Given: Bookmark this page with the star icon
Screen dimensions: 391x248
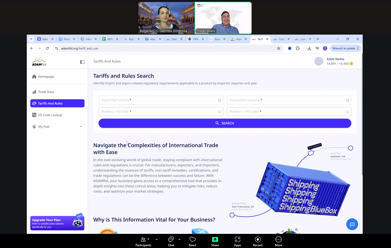Looking at the screenshot, I should [x=279, y=48].
